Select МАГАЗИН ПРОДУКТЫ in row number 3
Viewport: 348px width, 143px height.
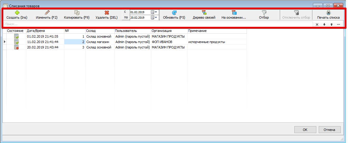tap(169, 47)
